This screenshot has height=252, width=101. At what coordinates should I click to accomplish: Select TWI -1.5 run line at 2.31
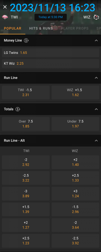coord(26,92)
